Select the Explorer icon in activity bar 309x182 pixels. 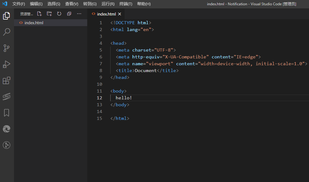pyautogui.click(x=7, y=16)
